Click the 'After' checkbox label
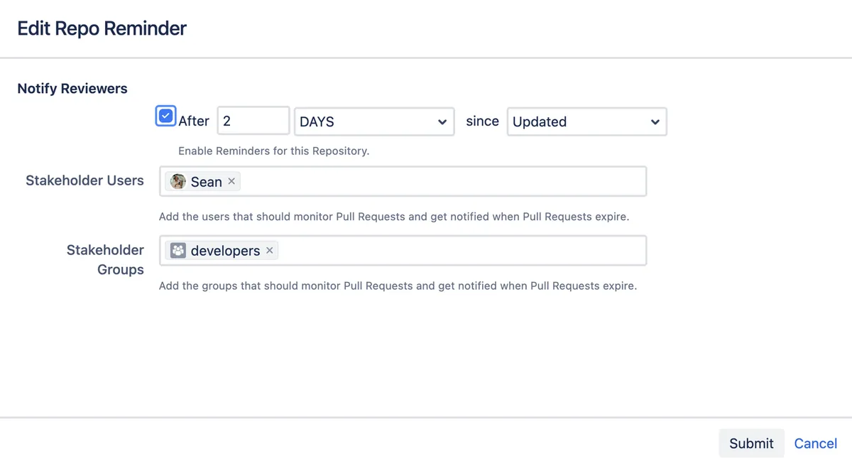Screen dimensions: 852x461 point(194,121)
